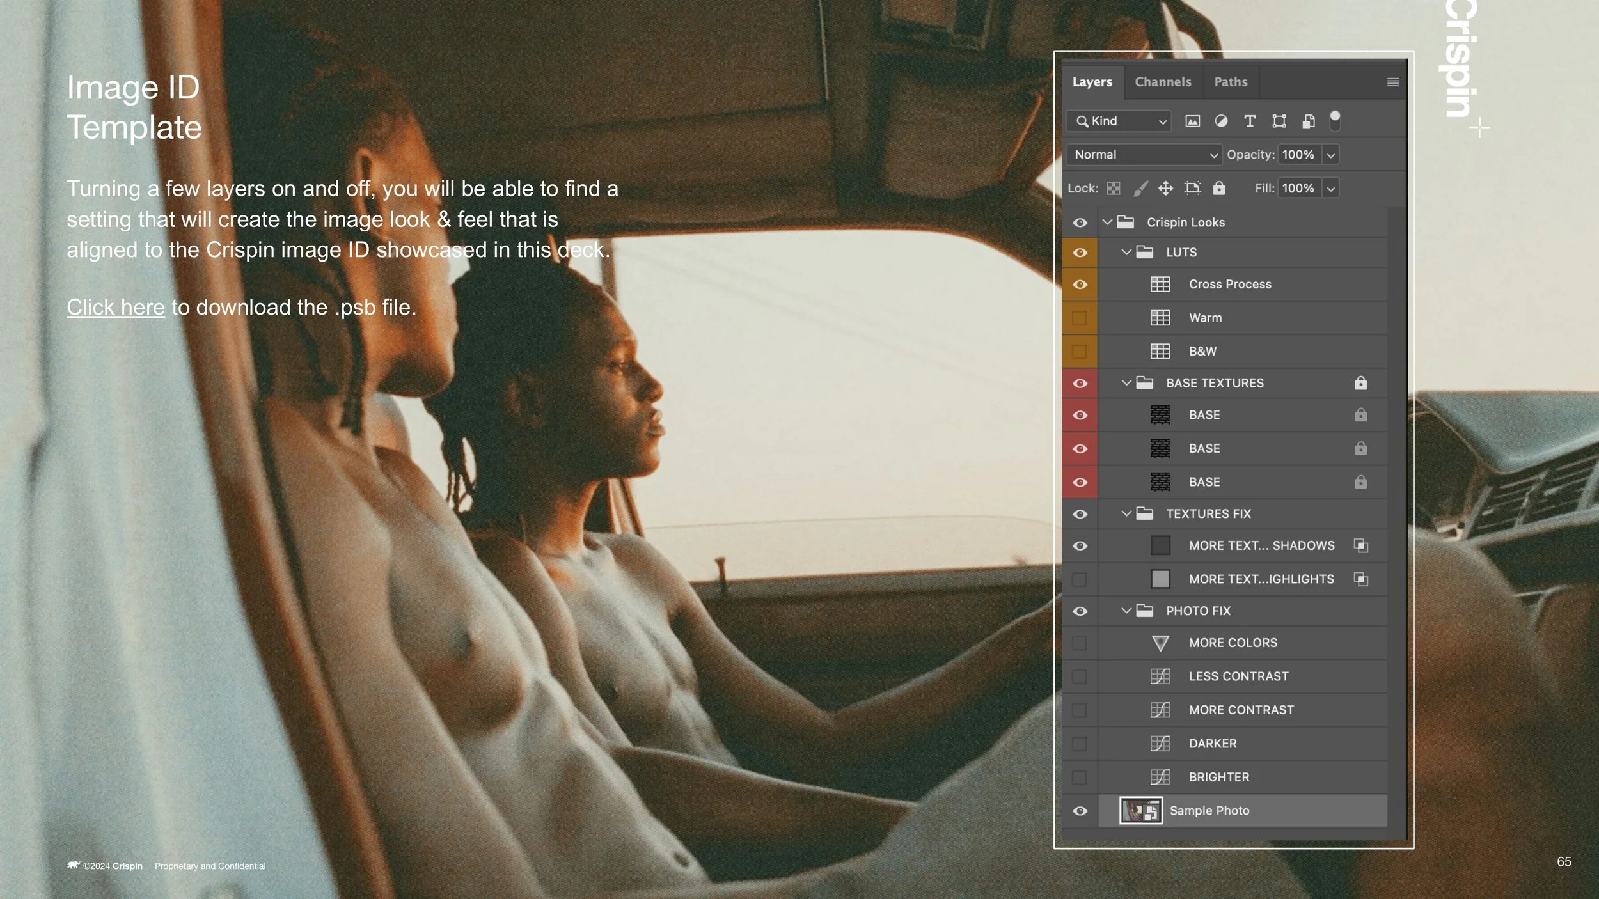Image resolution: width=1599 pixels, height=899 pixels.
Task: Toggle layer filtering on/off switch
Action: 1335,121
